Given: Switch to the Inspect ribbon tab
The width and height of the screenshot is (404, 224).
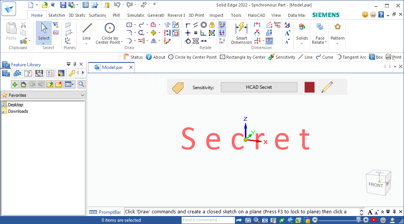Looking at the screenshot, I should click(x=216, y=15).
